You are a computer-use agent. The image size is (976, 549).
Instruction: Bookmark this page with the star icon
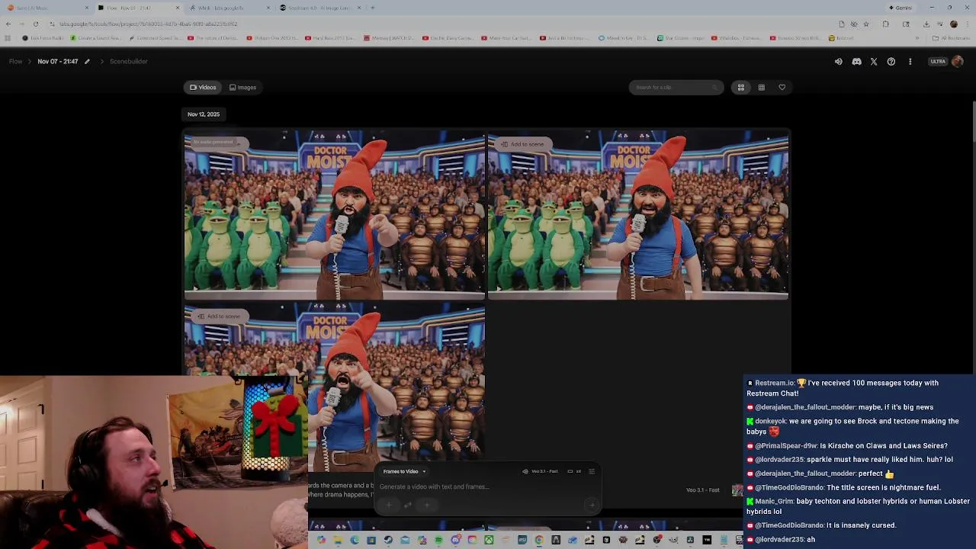point(866,24)
